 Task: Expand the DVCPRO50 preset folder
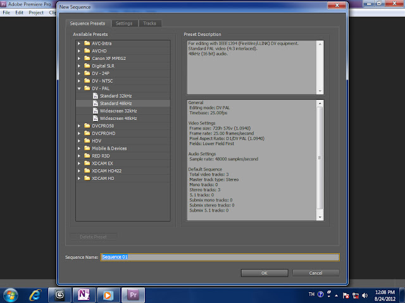point(79,126)
